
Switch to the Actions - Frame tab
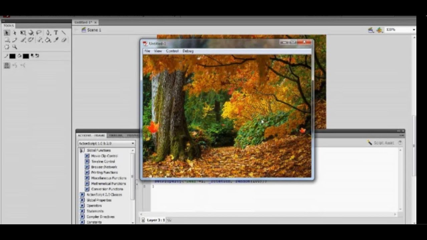tap(91, 135)
